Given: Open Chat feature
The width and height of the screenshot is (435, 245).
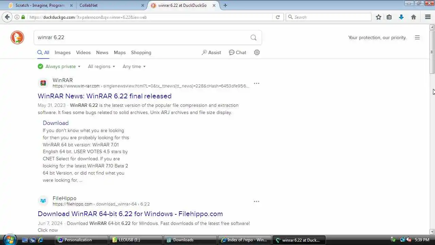Looking at the screenshot, I should coord(238,52).
